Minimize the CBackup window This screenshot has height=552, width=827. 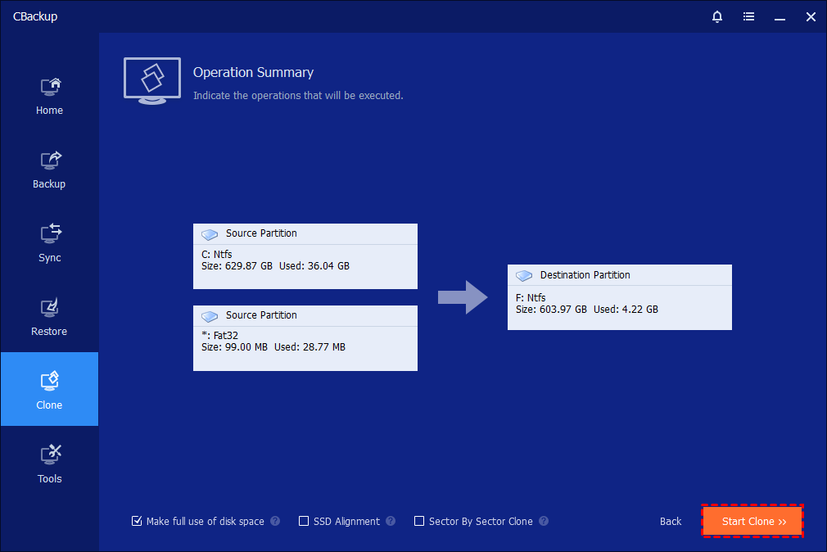click(x=780, y=16)
